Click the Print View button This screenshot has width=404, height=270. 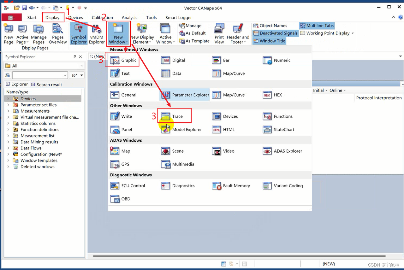(x=219, y=33)
